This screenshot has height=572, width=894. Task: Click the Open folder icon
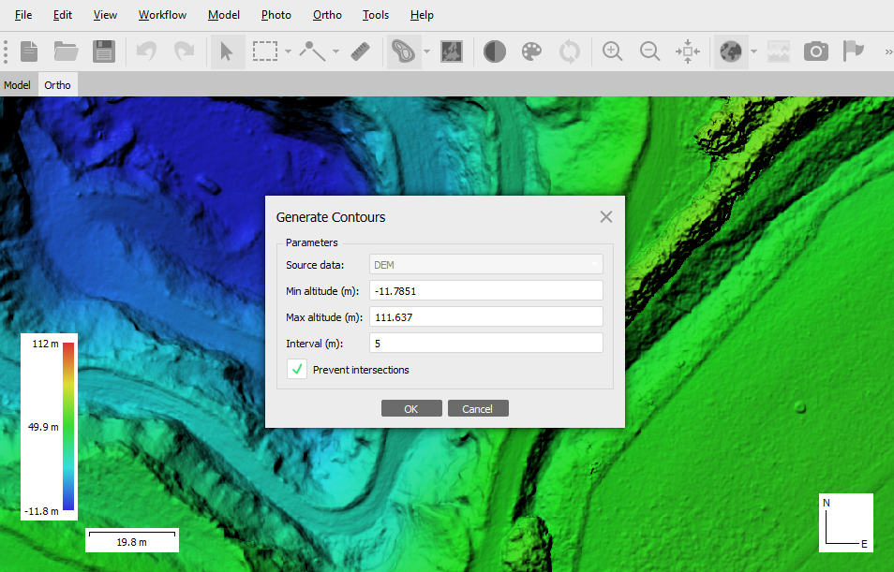[x=67, y=51]
